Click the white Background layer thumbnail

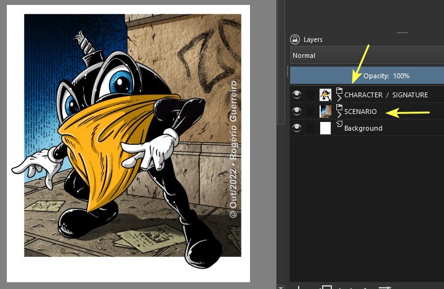coord(325,128)
